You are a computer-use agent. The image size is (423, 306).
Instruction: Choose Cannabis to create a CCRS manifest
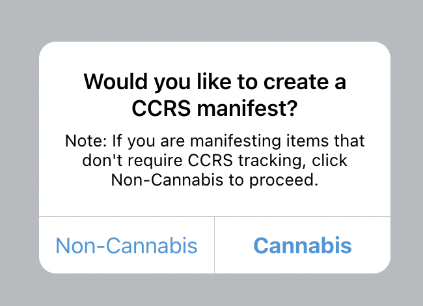click(x=302, y=245)
